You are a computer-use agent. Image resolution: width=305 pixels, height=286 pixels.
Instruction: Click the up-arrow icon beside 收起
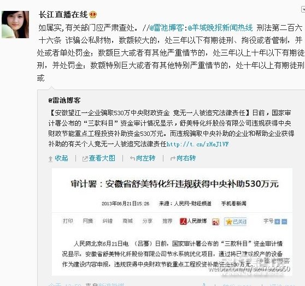(x=51, y=159)
